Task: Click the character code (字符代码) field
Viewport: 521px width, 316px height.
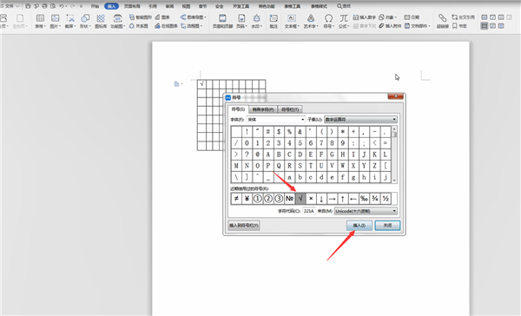Action: [308, 211]
